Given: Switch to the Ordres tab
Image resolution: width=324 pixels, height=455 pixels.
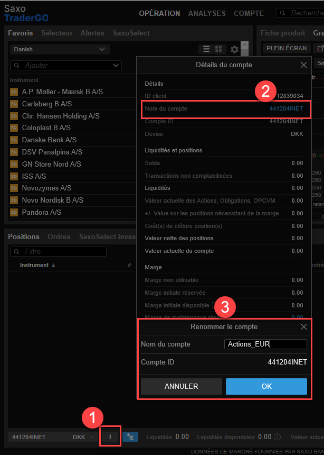Looking at the screenshot, I should point(59,237).
